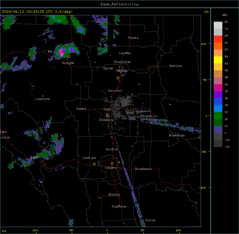Click the RockyMH label
The image size is (239, 234).
pos(68,63)
